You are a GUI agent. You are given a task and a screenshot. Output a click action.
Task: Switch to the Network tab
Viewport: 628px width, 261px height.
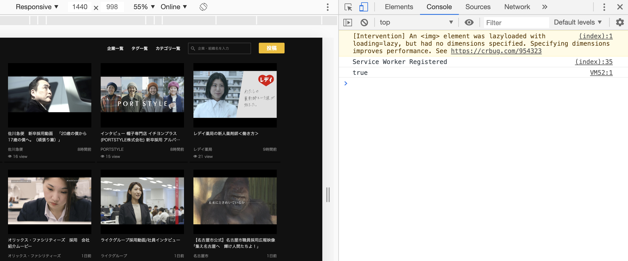pos(517,7)
